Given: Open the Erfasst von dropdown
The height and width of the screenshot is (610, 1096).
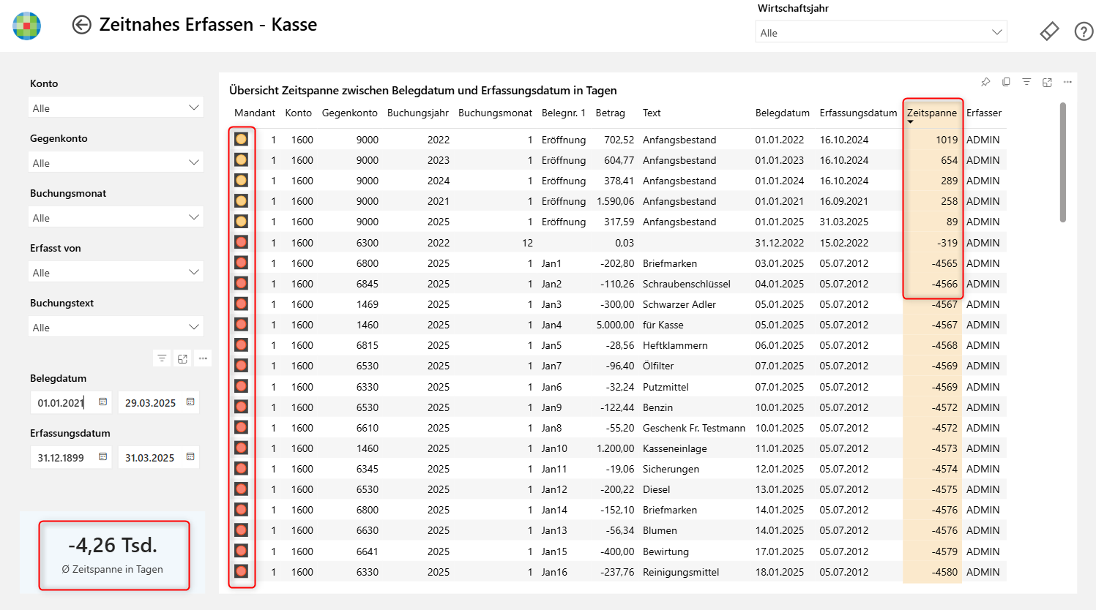Looking at the screenshot, I should coord(116,272).
